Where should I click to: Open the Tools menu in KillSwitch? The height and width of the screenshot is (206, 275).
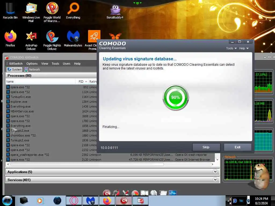click(55, 64)
